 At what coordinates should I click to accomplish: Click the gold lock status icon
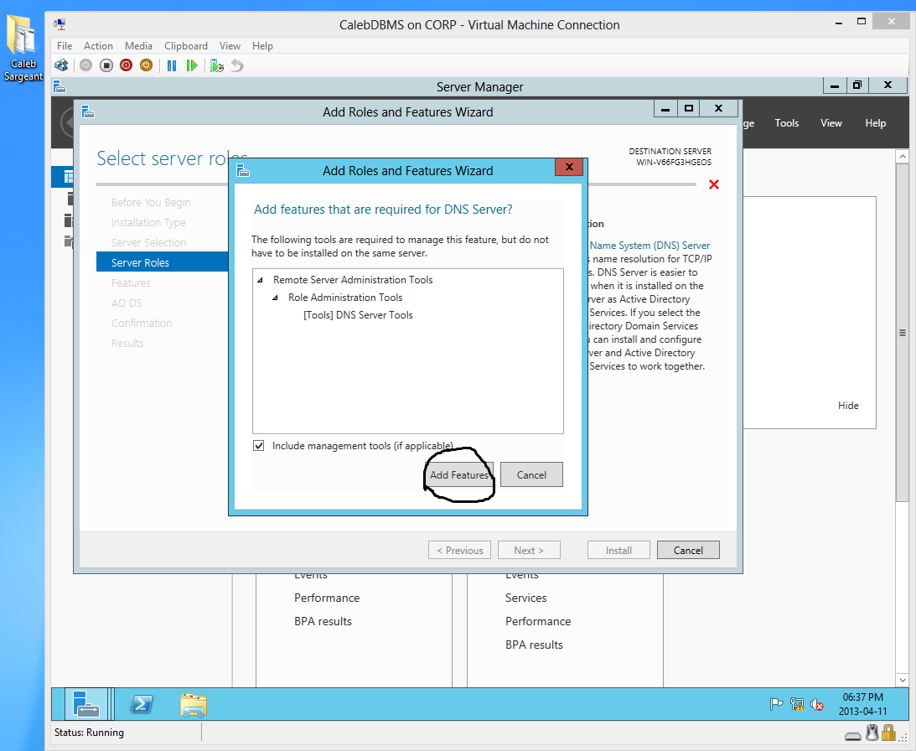pyautogui.click(x=888, y=733)
